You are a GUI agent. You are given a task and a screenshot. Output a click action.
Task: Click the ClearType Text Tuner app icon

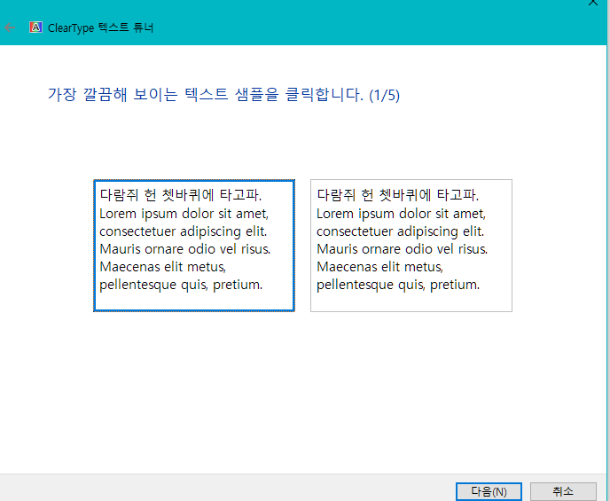click(x=35, y=27)
